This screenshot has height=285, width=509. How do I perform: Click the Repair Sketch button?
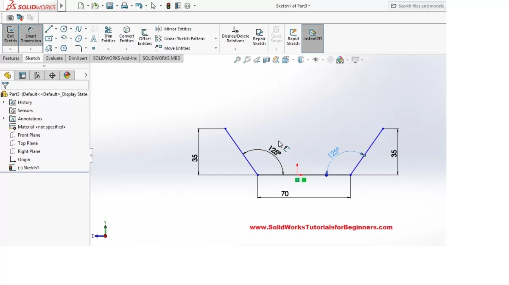(259, 37)
